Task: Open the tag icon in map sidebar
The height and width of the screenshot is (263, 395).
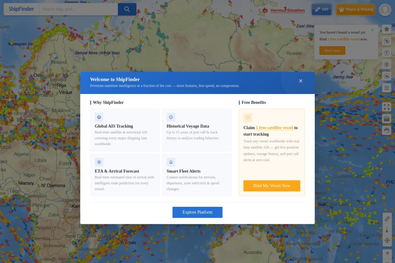Action: pyautogui.click(x=387, y=41)
